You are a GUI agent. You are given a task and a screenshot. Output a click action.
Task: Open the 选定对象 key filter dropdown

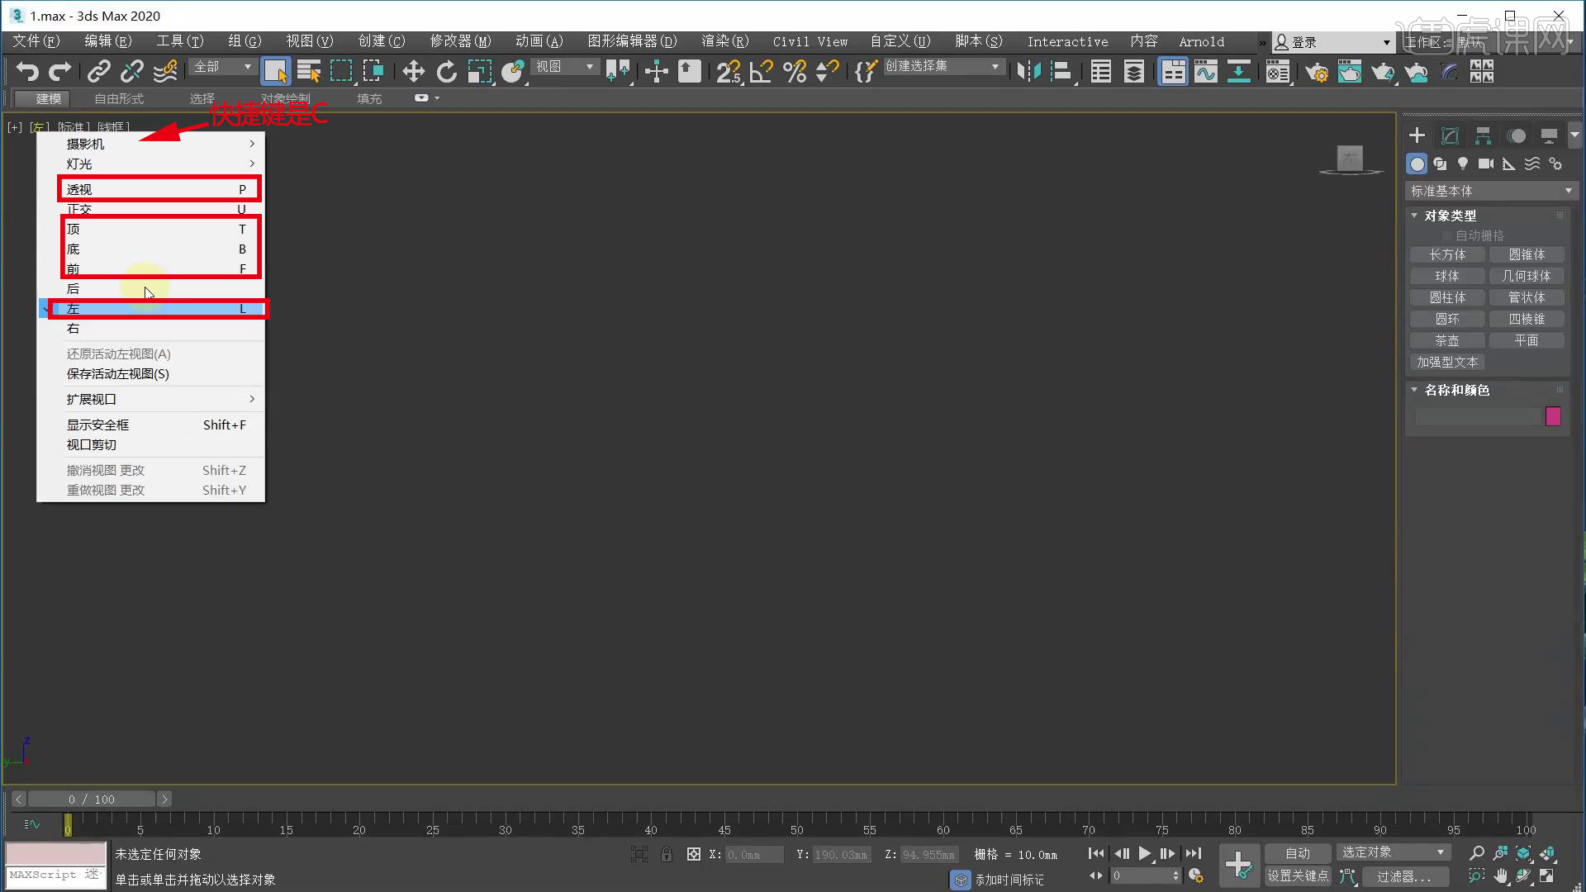1393,852
